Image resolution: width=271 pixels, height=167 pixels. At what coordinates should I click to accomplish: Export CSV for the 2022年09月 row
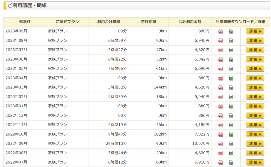pos(231,144)
